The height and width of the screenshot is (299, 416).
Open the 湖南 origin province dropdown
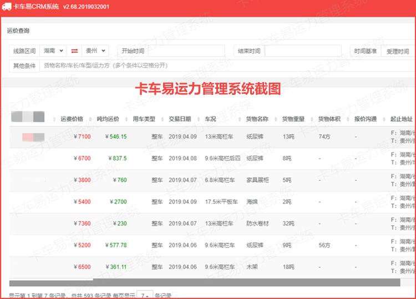point(53,51)
